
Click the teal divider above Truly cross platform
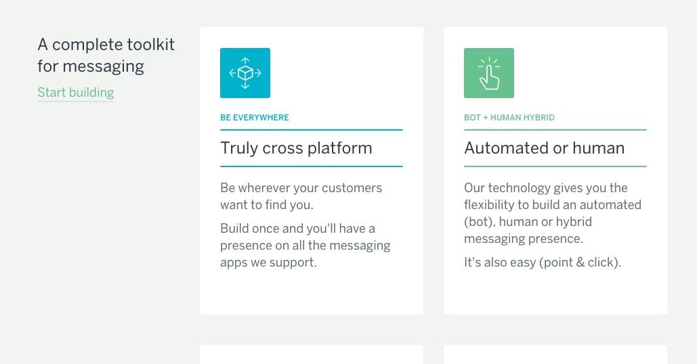click(312, 130)
